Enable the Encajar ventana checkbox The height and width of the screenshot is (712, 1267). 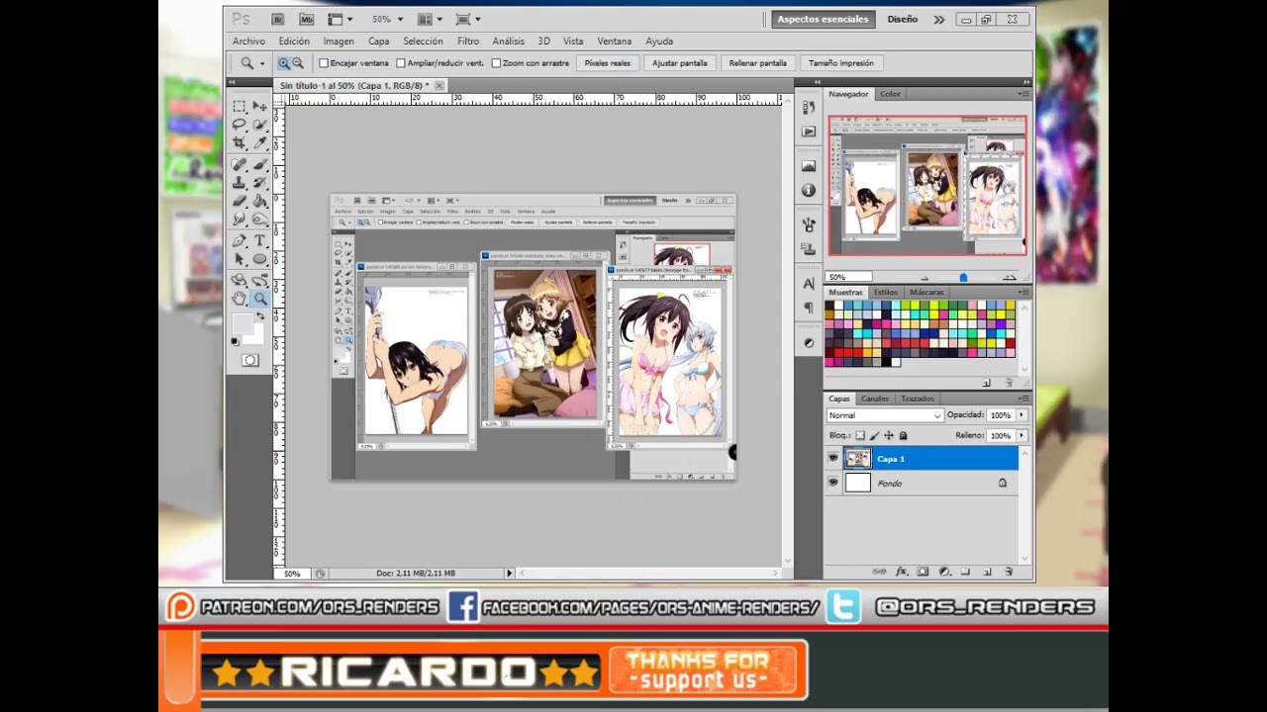(x=324, y=63)
